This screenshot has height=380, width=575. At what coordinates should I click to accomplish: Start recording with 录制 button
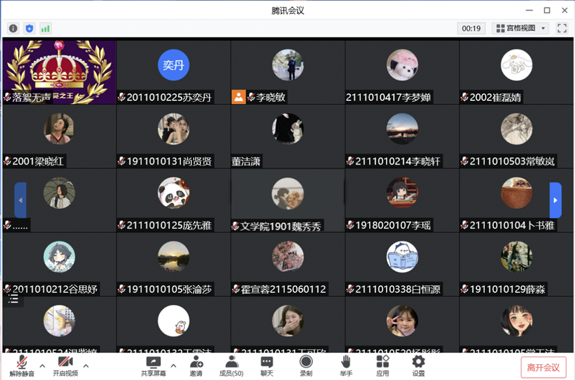(306, 365)
